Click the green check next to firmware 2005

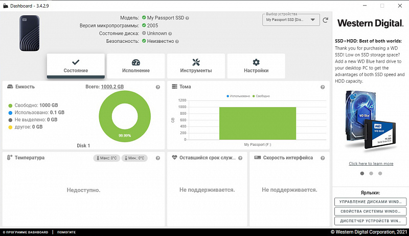[x=144, y=25]
